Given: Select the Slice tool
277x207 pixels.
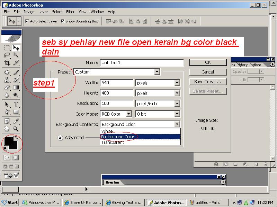Looking at the screenshot, I should [16, 63].
